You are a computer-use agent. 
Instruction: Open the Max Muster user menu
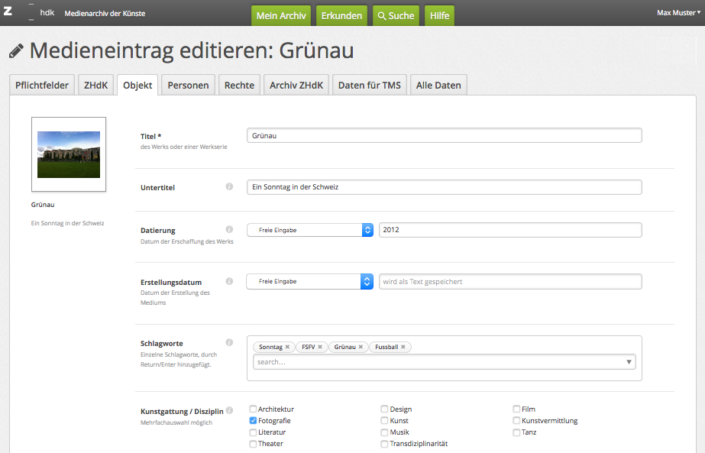tap(678, 13)
